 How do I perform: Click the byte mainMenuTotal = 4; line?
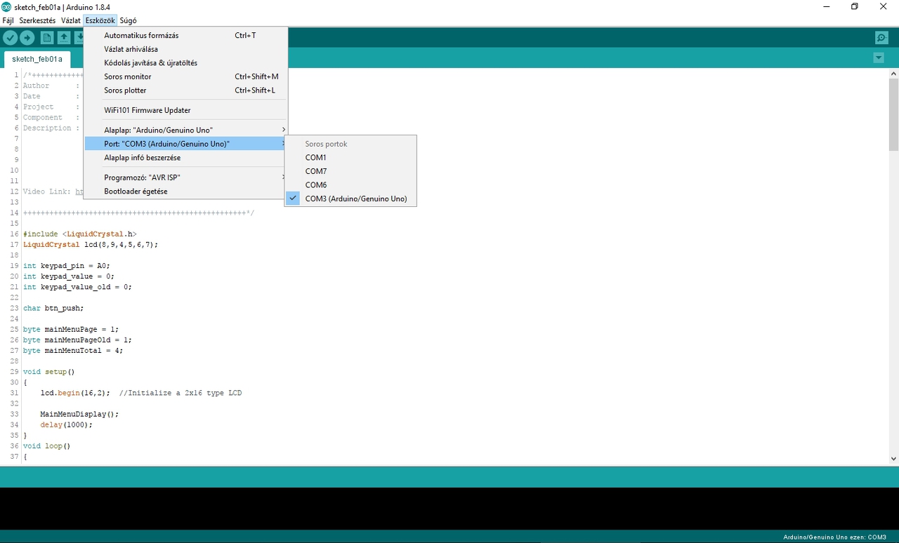(73, 350)
